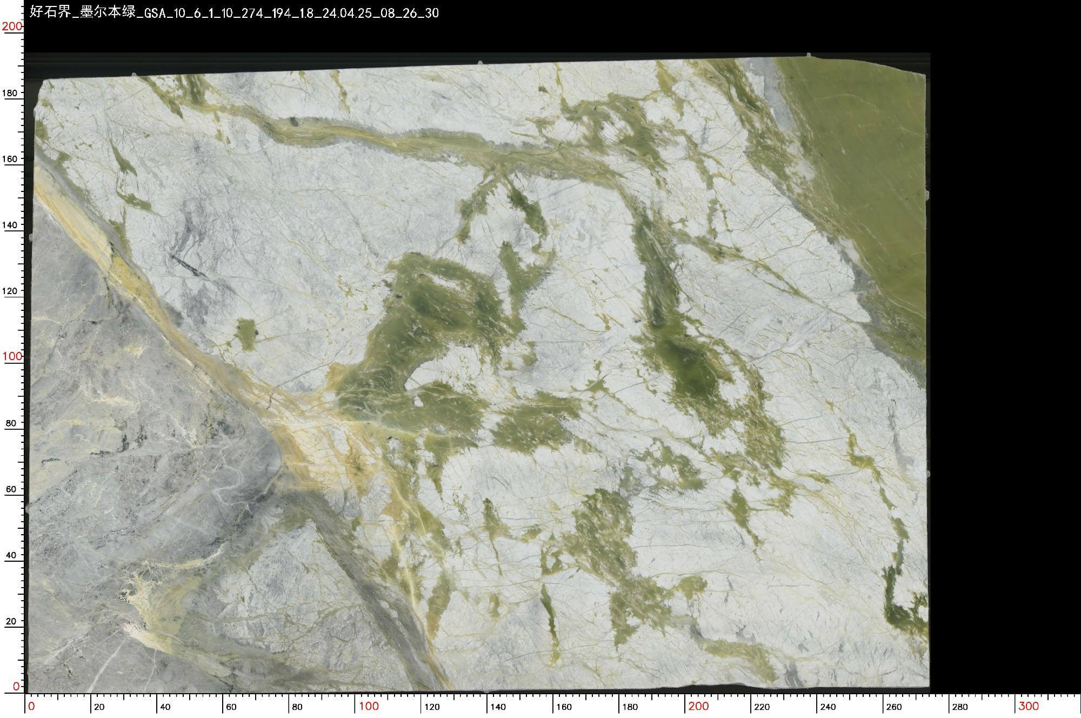Viewport: 1081px width, 718px height.
Task: Click the red 100 mark on vertical ruler
Action: 12,356
